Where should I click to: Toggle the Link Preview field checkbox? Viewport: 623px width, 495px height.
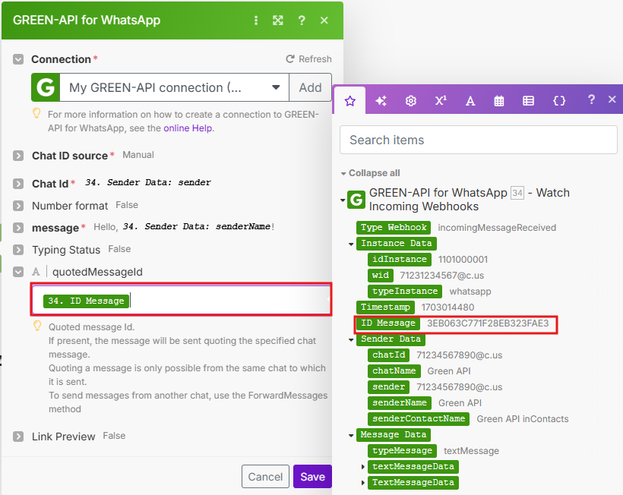click(18, 437)
